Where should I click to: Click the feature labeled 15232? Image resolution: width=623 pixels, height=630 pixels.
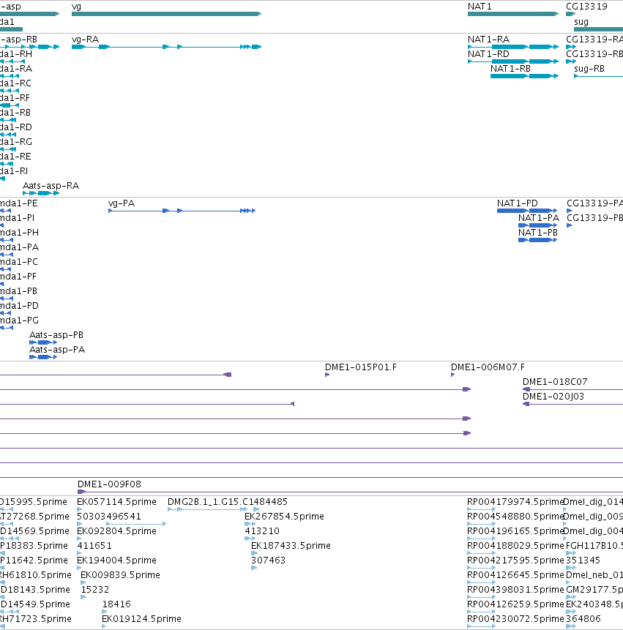coord(95,590)
